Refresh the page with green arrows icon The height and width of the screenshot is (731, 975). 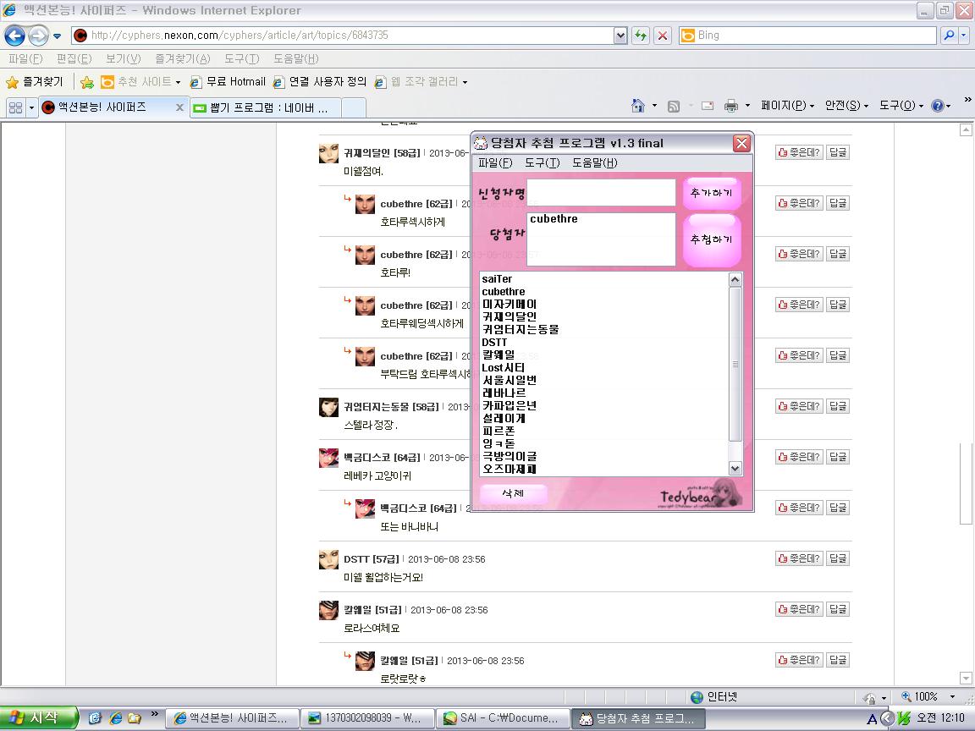coord(641,36)
